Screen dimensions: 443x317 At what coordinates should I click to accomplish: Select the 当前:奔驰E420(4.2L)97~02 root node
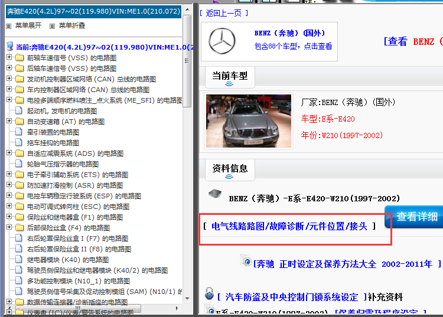pos(105,47)
